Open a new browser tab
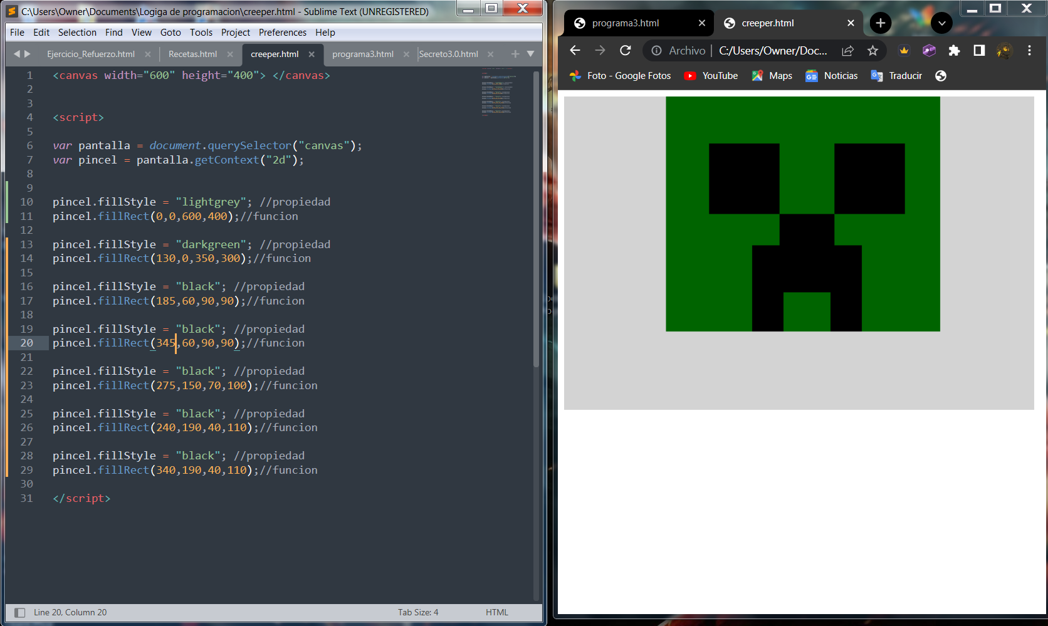Viewport: 1048px width, 626px height. point(880,23)
